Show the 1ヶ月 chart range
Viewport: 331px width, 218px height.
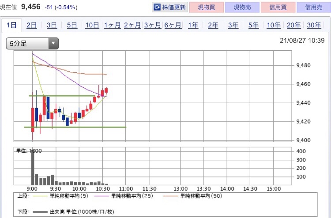112,25
